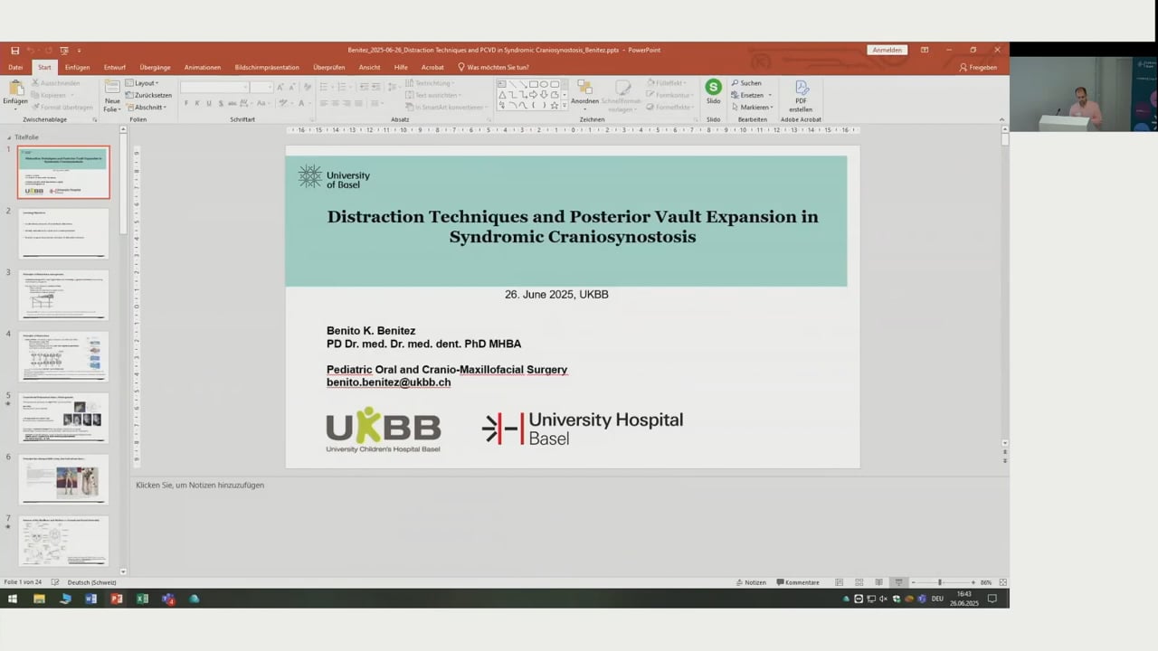Click spell check icon in status bar
Image resolution: width=1158 pixels, height=651 pixels.
(x=55, y=582)
